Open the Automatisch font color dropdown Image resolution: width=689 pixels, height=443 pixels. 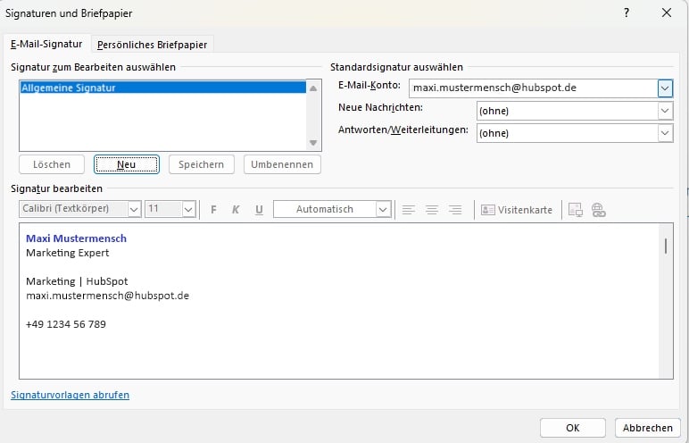383,209
